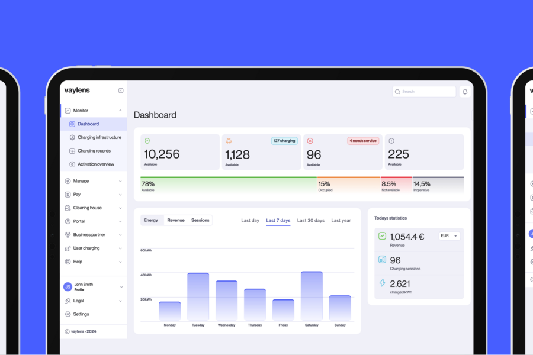Click the orange charging icon on 1,128 card
Screen dimensions: 533x355
(229, 141)
